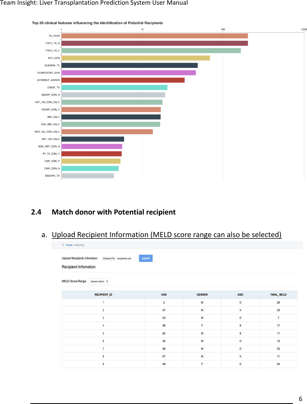Screen dimensions: 307x404
Task: Open the Home breadcrumb link
Action: click(x=69, y=245)
